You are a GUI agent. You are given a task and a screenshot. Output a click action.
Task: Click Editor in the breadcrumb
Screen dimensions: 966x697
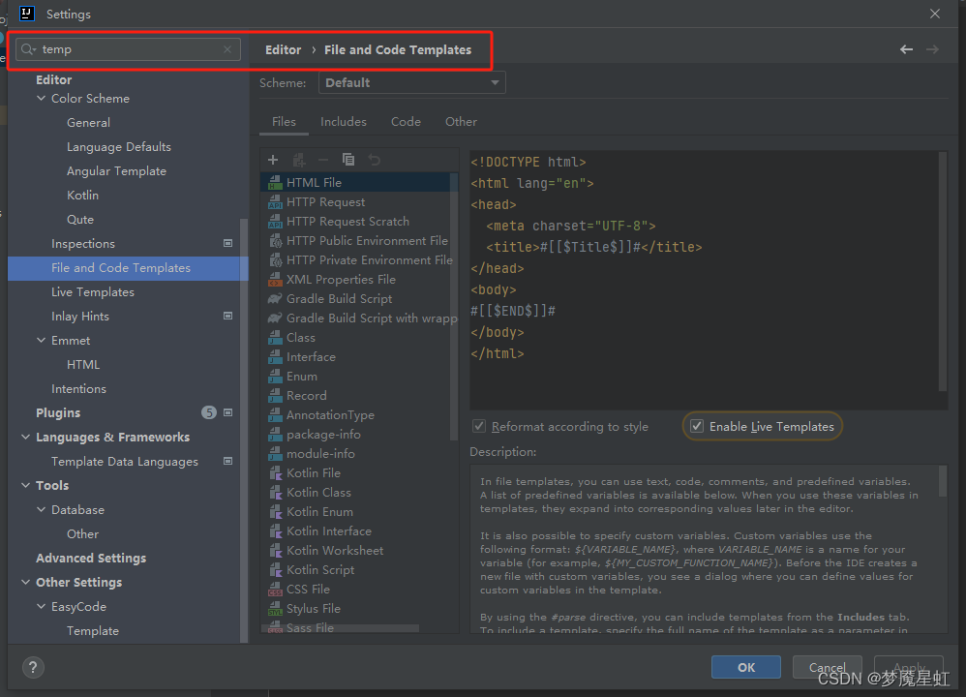coord(283,50)
